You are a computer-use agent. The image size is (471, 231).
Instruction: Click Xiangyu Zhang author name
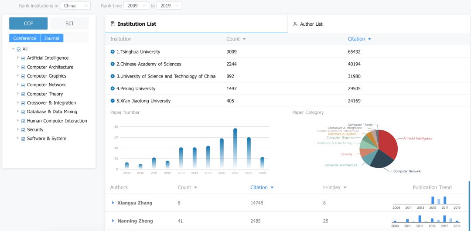point(135,203)
